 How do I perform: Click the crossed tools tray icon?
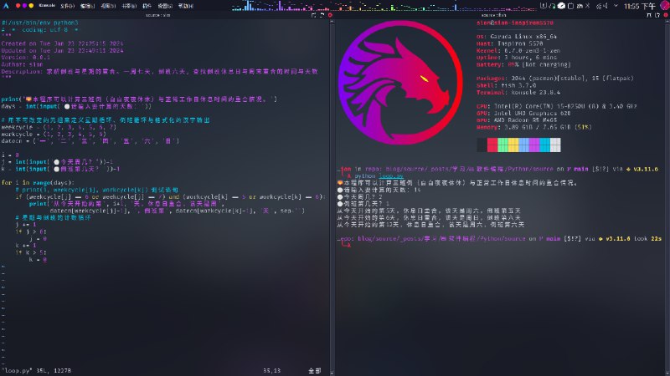pyautogui.click(x=588, y=6)
